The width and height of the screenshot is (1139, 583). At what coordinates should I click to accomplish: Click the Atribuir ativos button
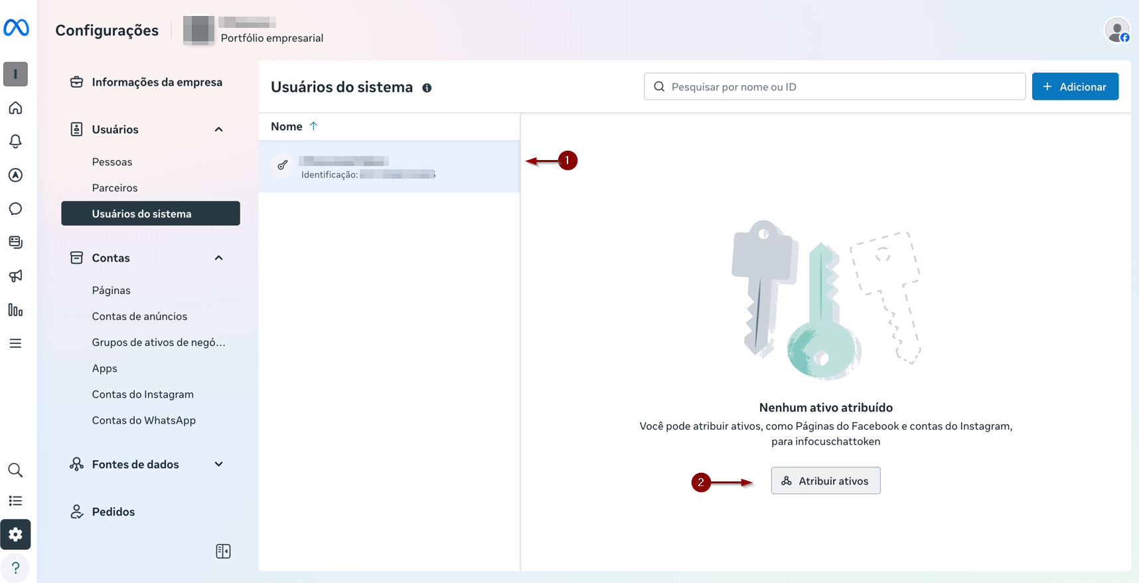(825, 481)
